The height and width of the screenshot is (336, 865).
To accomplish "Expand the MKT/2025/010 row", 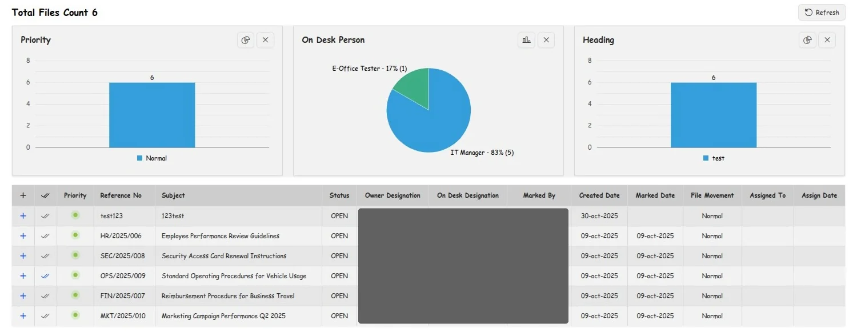I will pos(23,316).
